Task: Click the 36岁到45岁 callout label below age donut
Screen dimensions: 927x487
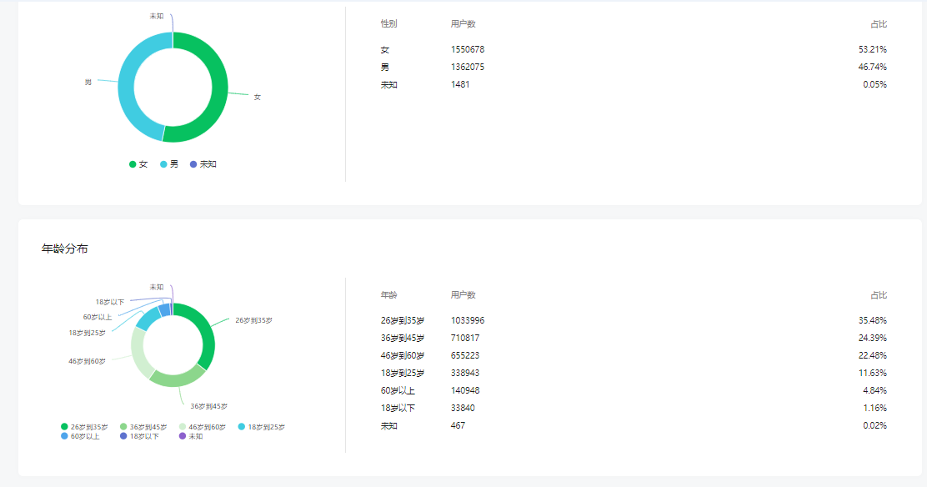Action: (208, 406)
